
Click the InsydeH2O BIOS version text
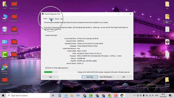[x=89, y=53]
